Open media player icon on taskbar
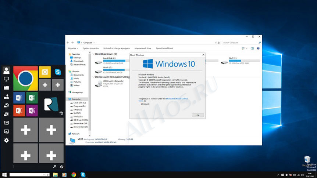The image size is (317, 178). pyautogui.click(x=64, y=175)
